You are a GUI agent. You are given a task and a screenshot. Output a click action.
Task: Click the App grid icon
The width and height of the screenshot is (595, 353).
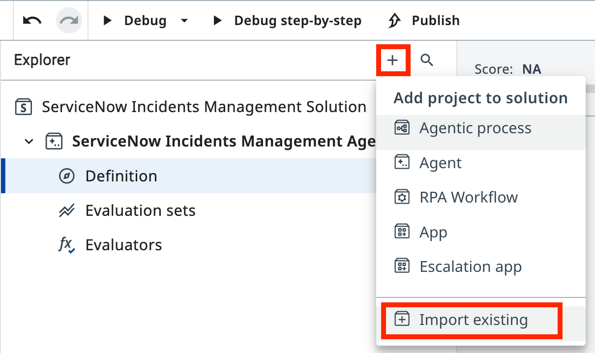tap(402, 232)
